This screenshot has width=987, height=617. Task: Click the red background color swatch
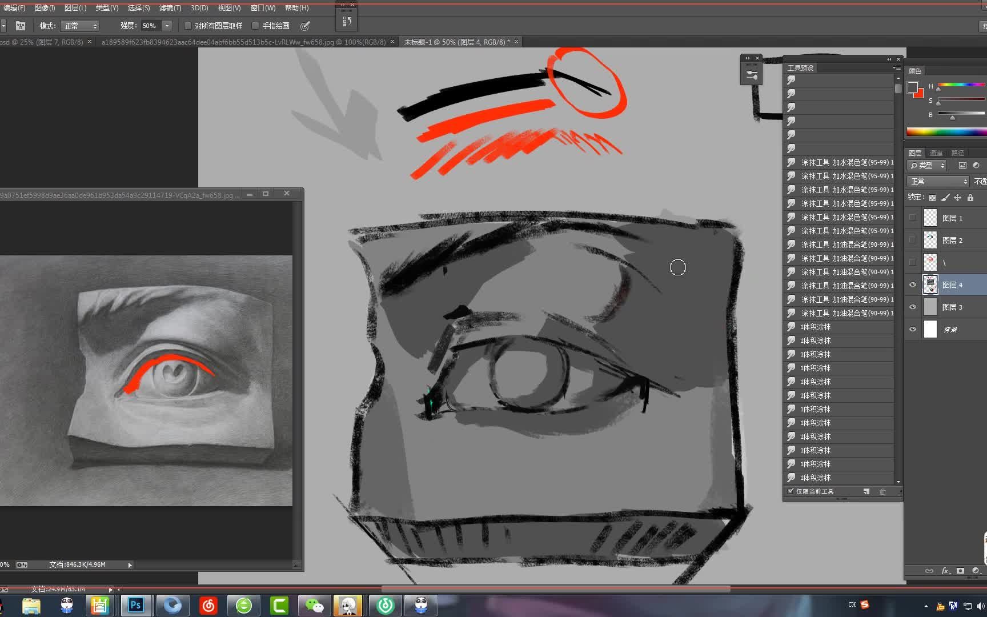919,94
